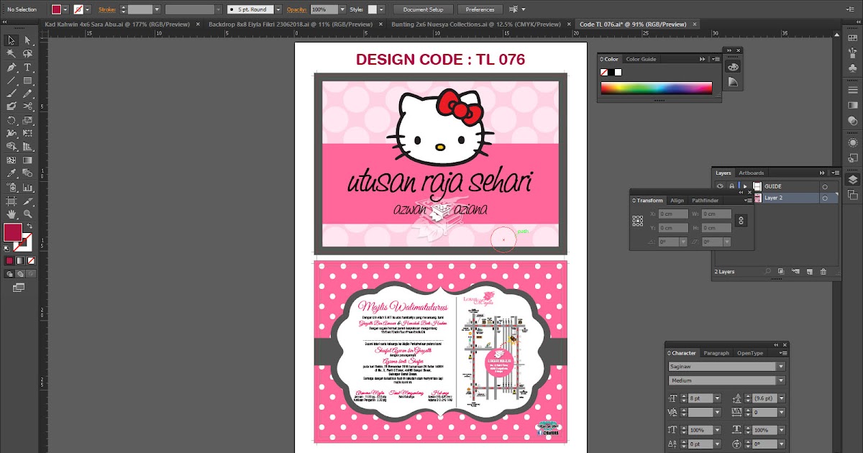Image resolution: width=863 pixels, height=453 pixels.
Task: Switch to Kad Kahwin 4x6 Sara Abu.ai tab
Action: (x=118, y=24)
